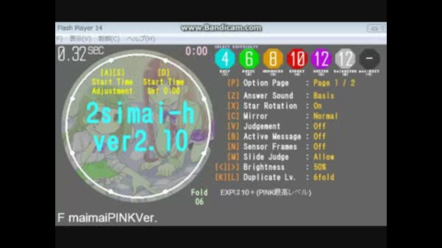Viewport: 442px width, 248px height.
Task: Select the black dash difficulty circle
Action: pos(369,59)
